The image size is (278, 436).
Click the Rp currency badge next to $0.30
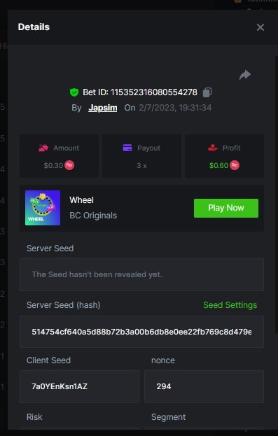pos(69,165)
